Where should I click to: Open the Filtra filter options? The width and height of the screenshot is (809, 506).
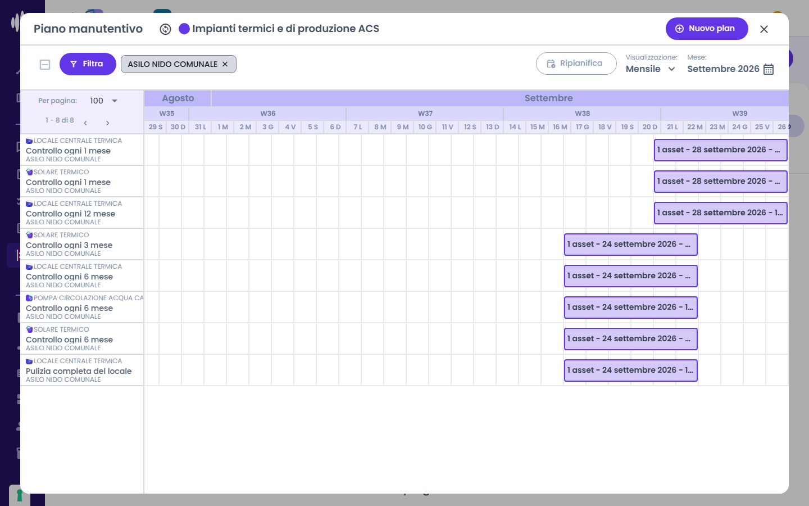pos(88,64)
